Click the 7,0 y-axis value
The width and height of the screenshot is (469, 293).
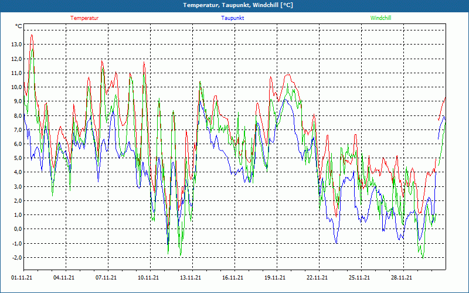(18, 130)
